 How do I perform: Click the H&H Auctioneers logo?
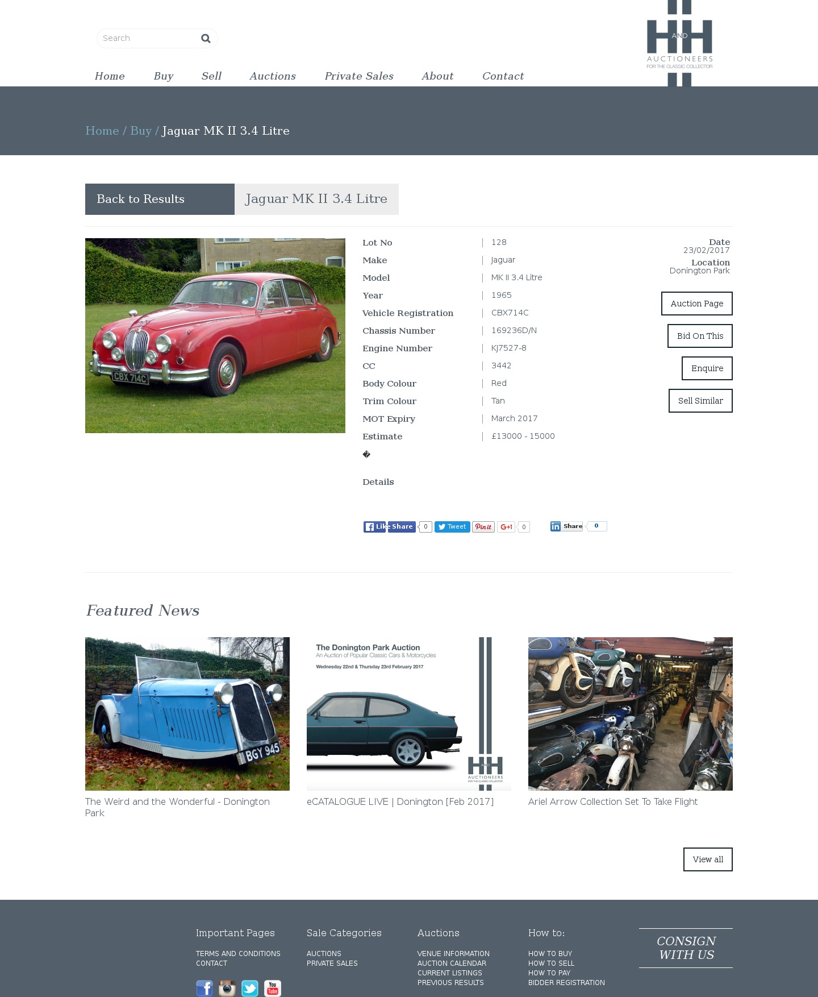pos(679,43)
